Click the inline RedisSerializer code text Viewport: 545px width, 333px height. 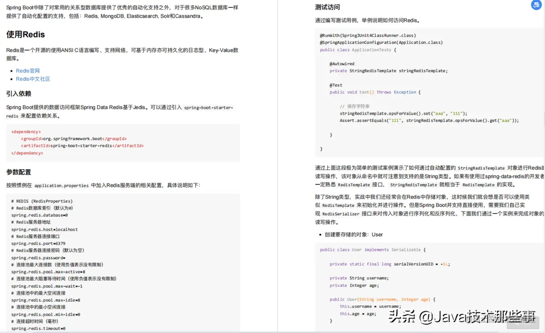pyautogui.click(x=341, y=214)
